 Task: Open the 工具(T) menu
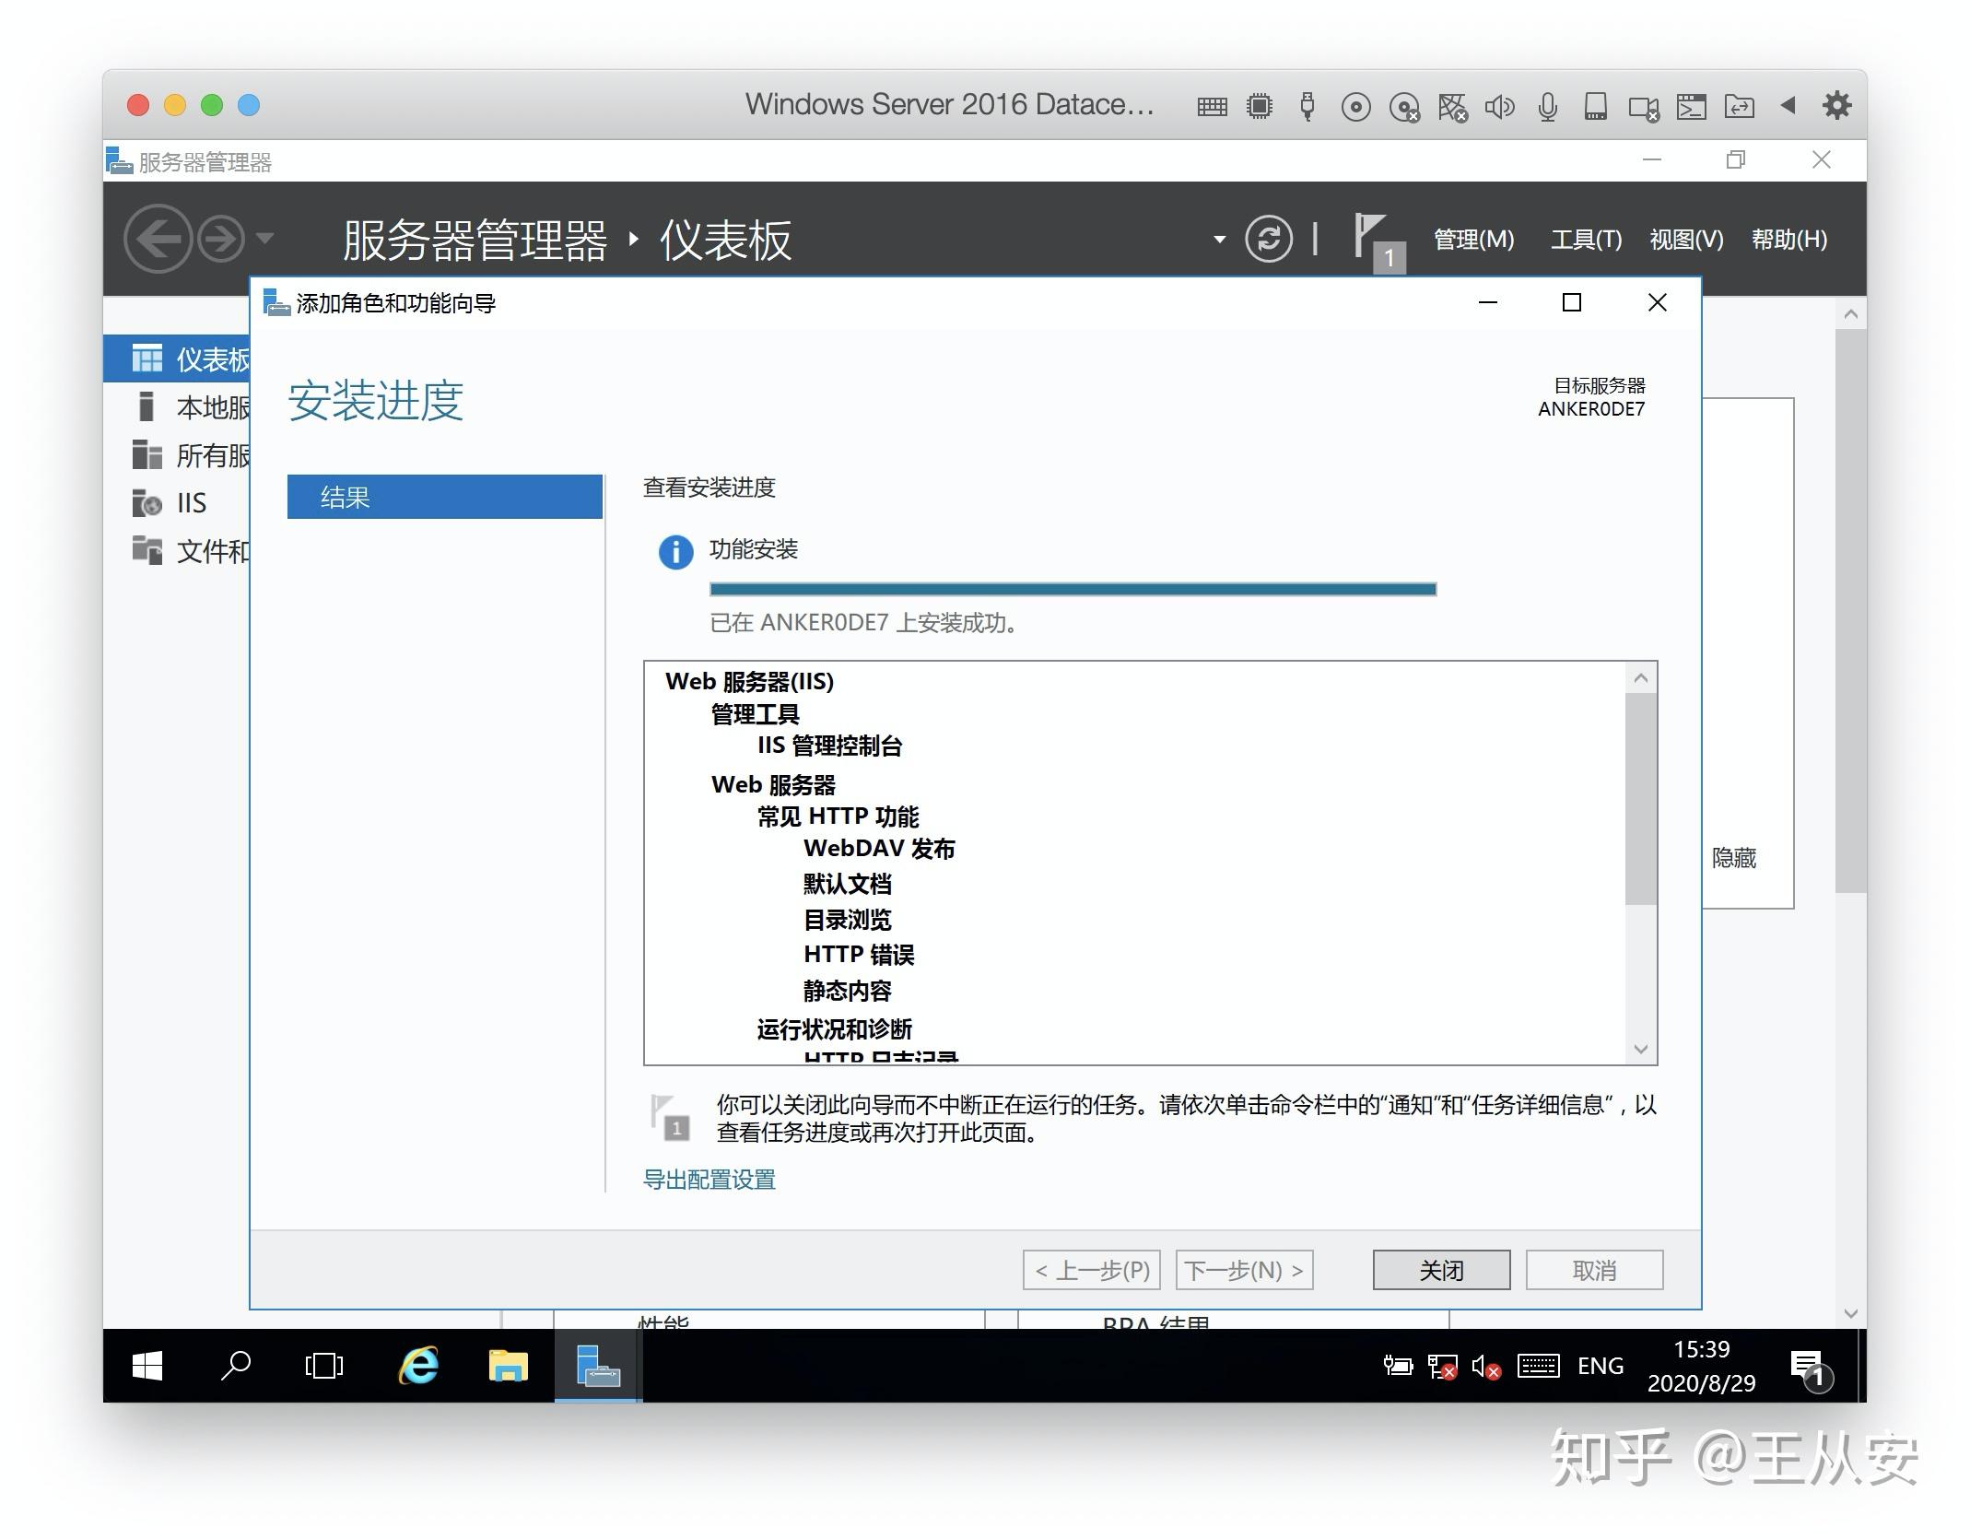coord(1587,239)
